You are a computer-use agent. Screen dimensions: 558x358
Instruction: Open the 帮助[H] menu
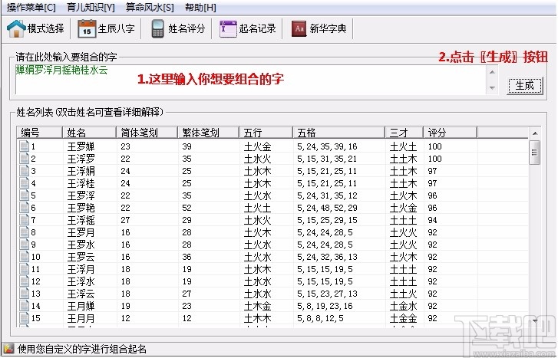click(x=200, y=7)
